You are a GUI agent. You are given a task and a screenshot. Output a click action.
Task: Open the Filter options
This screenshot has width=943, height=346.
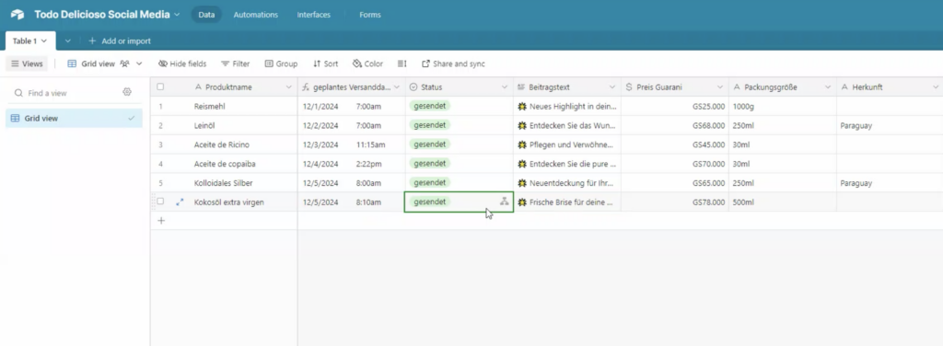pos(235,63)
